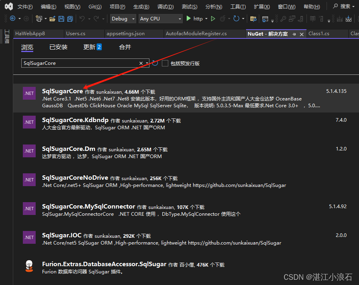Click the browser window icon in toolbar
The image size is (359, 285).
pyautogui.click(x=265, y=19)
